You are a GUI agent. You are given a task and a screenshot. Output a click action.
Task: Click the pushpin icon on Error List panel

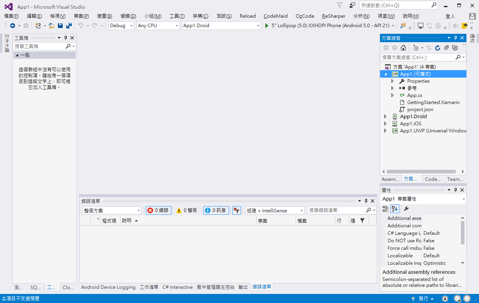coord(366,201)
